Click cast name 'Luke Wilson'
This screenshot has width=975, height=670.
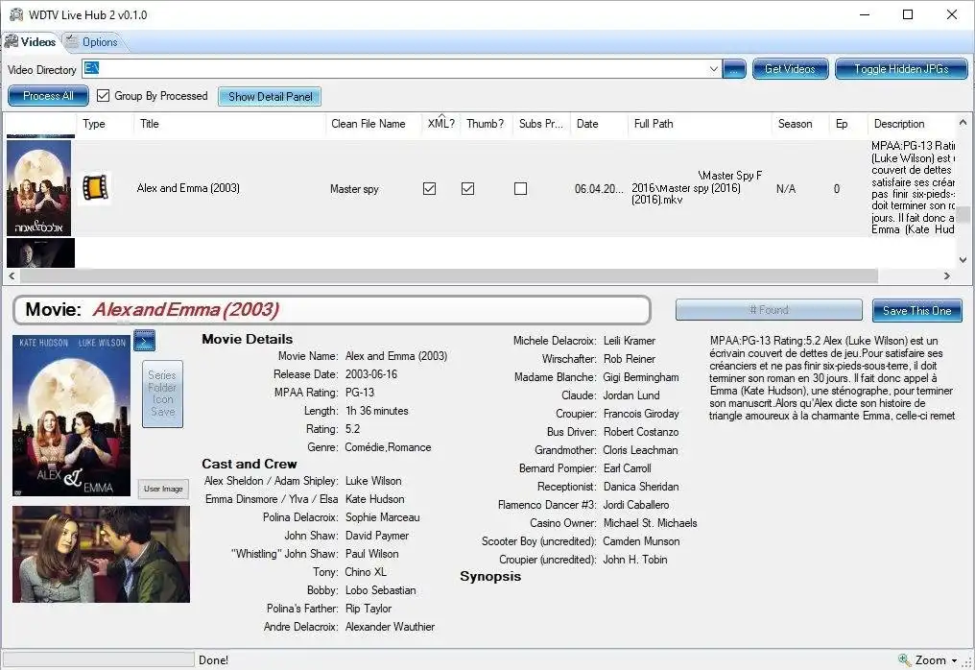point(373,481)
